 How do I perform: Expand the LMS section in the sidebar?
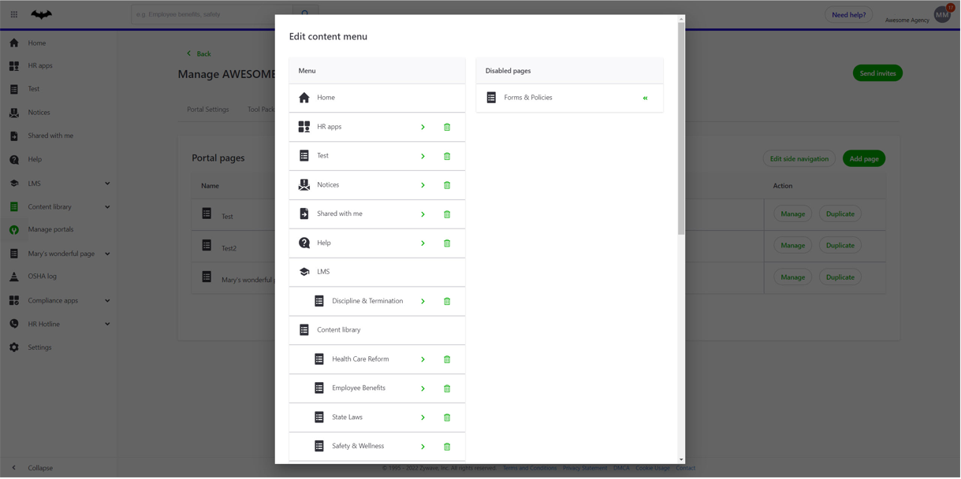(107, 183)
